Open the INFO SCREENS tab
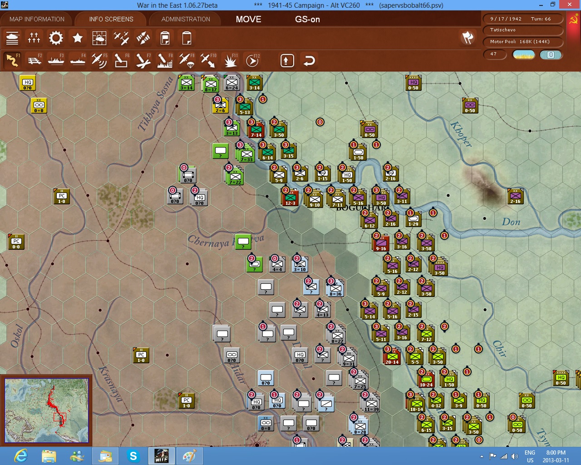The width and height of the screenshot is (581, 465). (111, 19)
